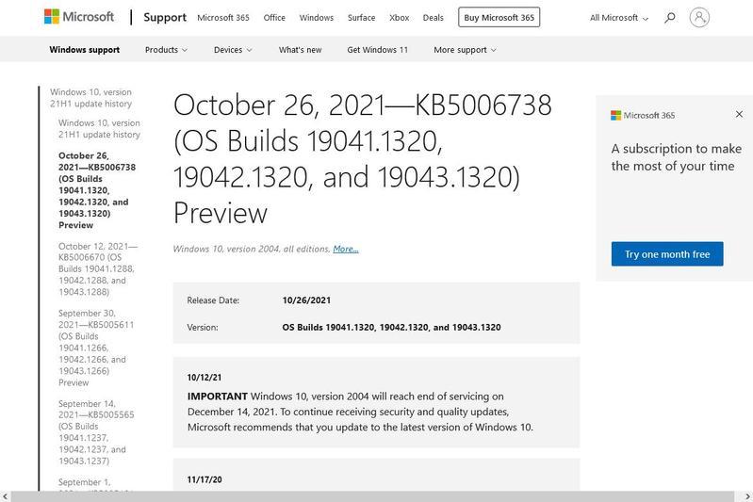Click the horizontal scrollbar track
753x502 pixels.
pyautogui.click(x=372, y=496)
